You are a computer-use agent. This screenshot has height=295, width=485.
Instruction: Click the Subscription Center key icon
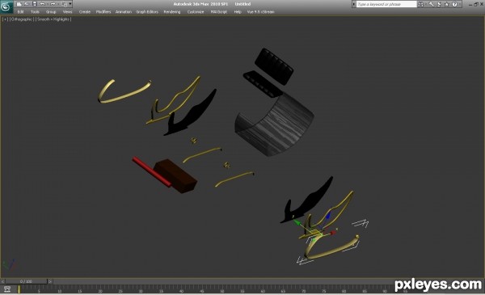[x=431, y=4]
